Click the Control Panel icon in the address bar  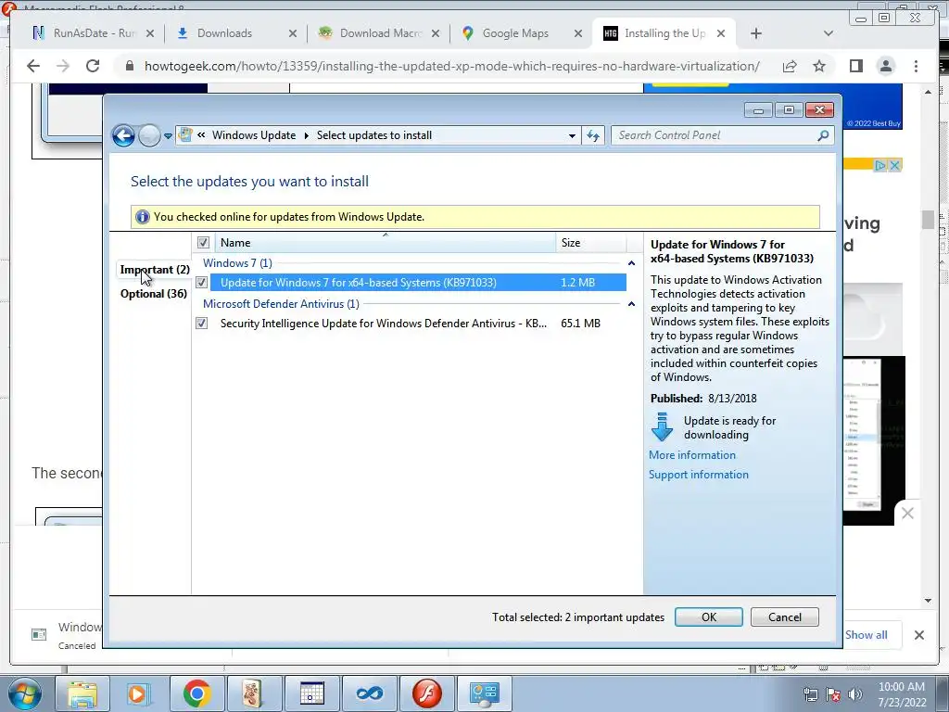(x=185, y=135)
